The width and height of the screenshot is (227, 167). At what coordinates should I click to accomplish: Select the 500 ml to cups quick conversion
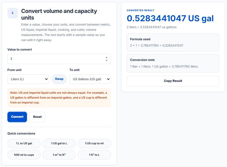point(24,155)
